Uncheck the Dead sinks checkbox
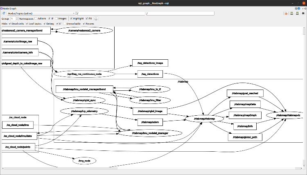The height and width of the screenshot is (175, 307). (x=10, y=23)
